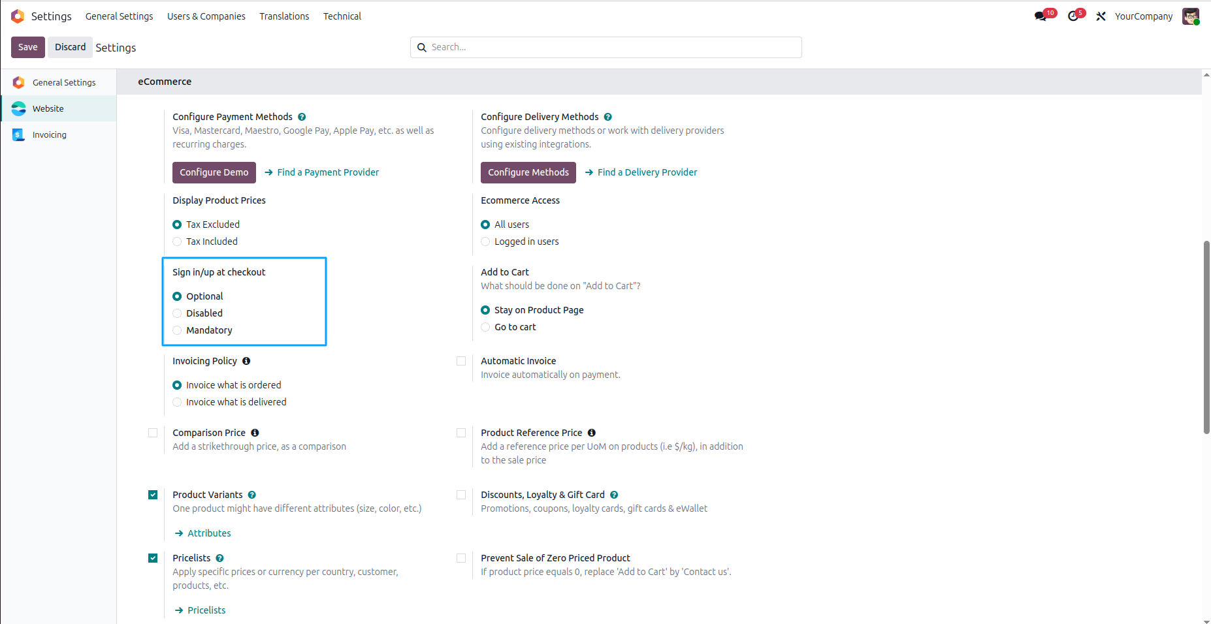Click the Product Reference Price info icon

[591, 433]
